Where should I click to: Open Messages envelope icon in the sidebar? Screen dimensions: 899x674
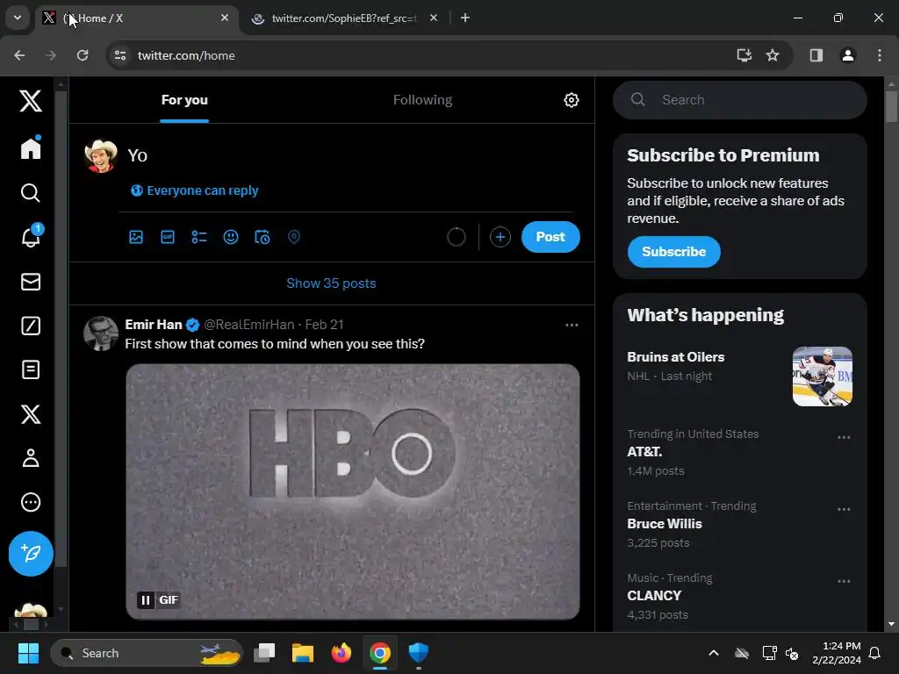pos(31,282)
